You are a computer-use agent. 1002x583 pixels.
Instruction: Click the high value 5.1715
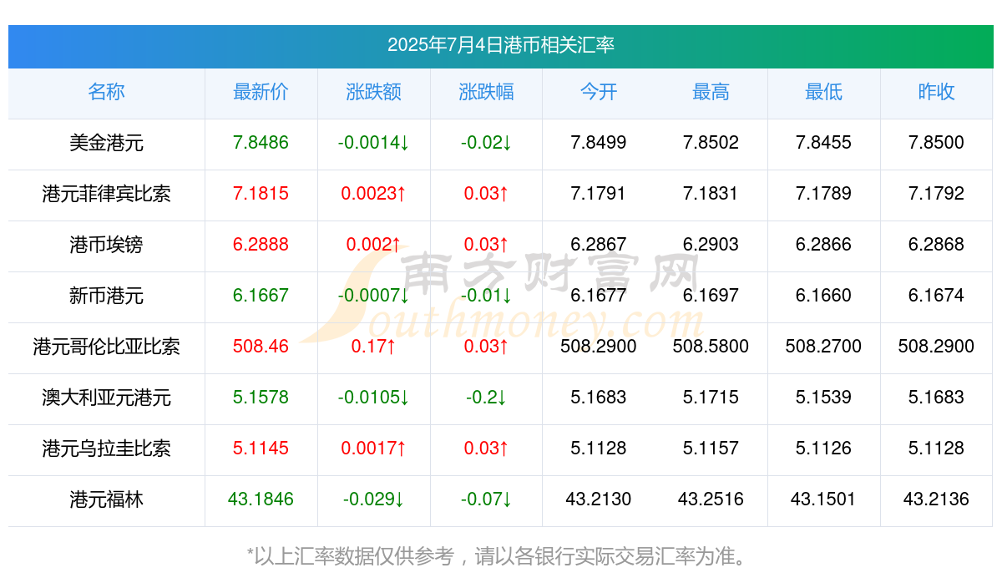(x=711, y=398)
